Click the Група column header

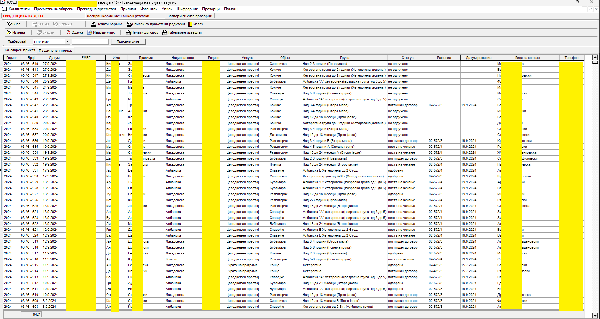(345, 58)
